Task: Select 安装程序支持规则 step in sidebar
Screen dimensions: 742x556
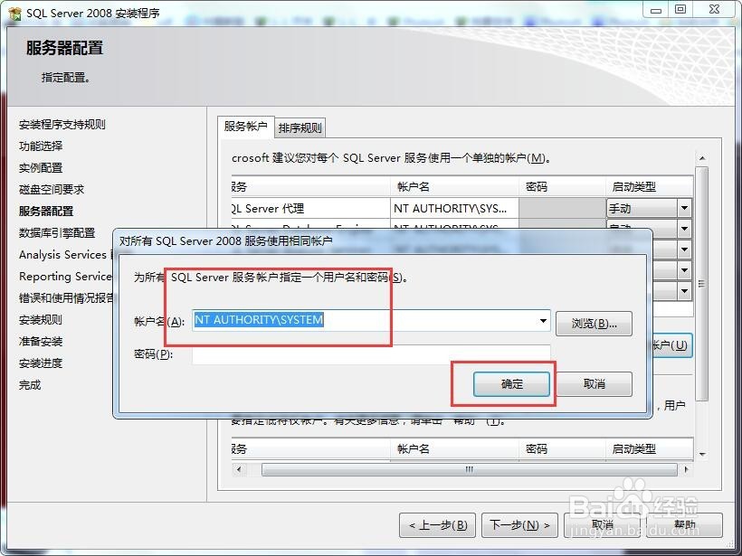Action: pyautogui.click(x=62, y=125)
